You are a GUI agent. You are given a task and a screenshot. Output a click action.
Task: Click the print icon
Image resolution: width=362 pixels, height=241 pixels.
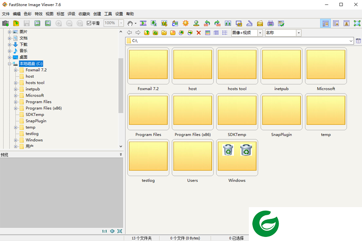[x=271, y=24]
